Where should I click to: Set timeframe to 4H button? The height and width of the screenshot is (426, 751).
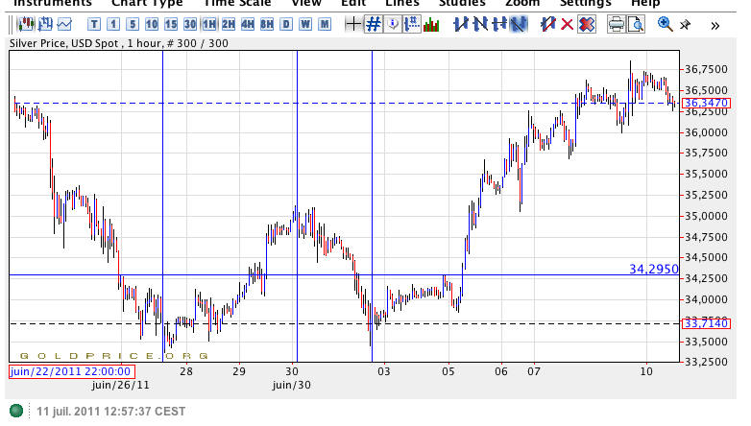(248, 24)
